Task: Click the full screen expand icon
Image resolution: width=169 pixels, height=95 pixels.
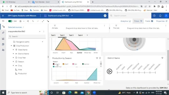Action: (x=43, y=21)
